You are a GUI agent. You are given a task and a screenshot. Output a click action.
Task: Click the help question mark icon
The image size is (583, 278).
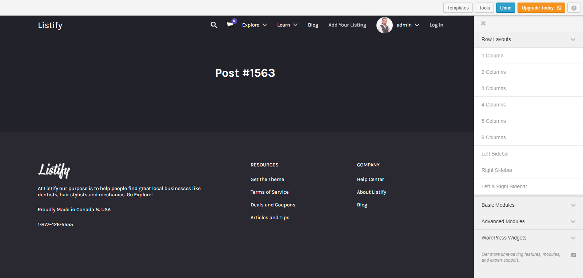[x=574, y=8]
